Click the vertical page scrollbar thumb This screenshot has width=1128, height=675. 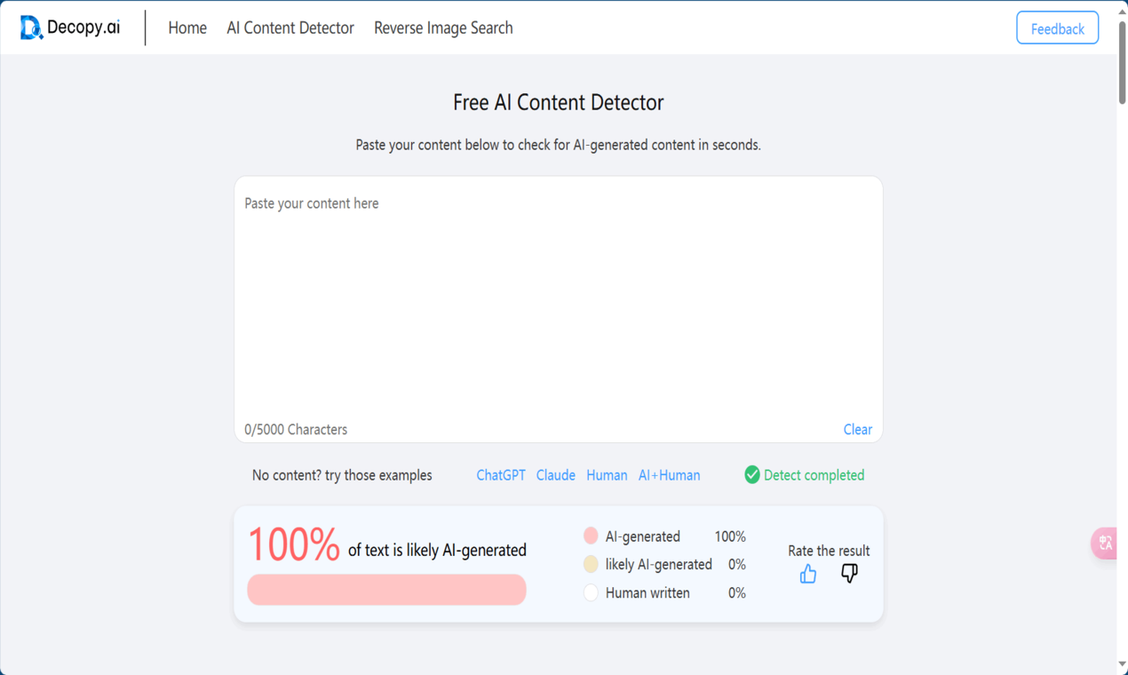click(x=1122, y=62)
